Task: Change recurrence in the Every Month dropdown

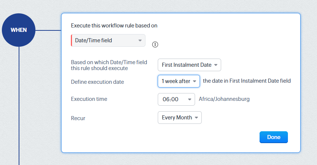Action: (179, 118)
